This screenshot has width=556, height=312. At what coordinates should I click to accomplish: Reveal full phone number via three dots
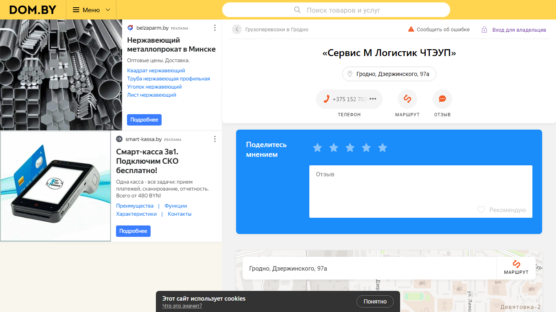click(x=373, y=99)
